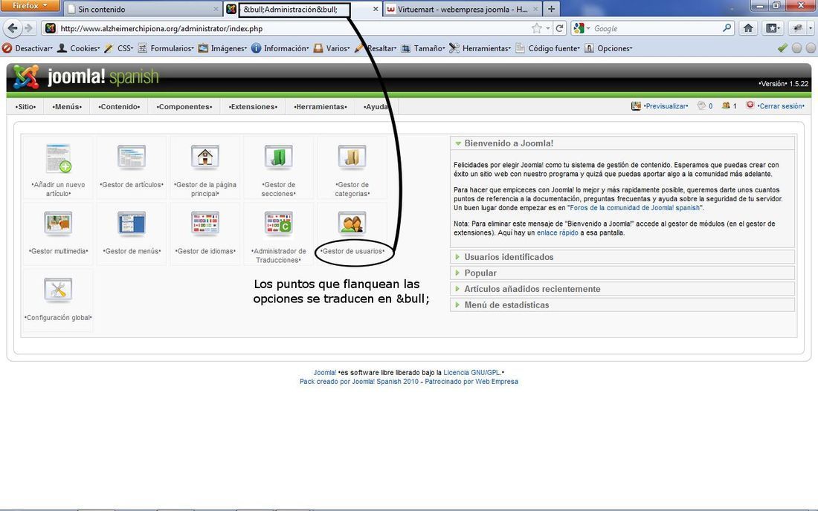This screenshot has height=511, width=818.
Task: Click the logged-in users count icon
Action: point(725,105)
